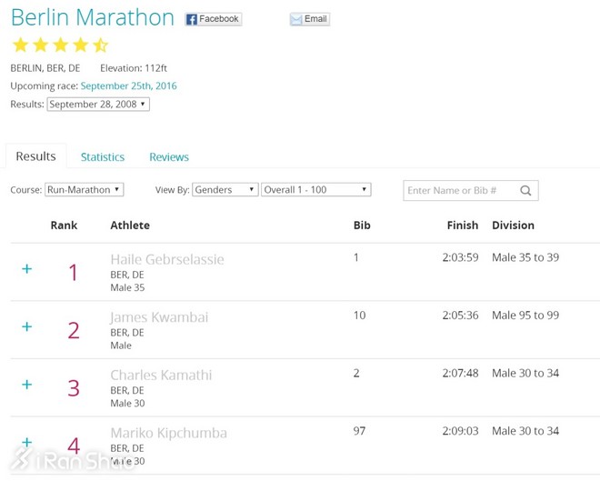Click the Enter Name or Bib # field

point(459,191)
